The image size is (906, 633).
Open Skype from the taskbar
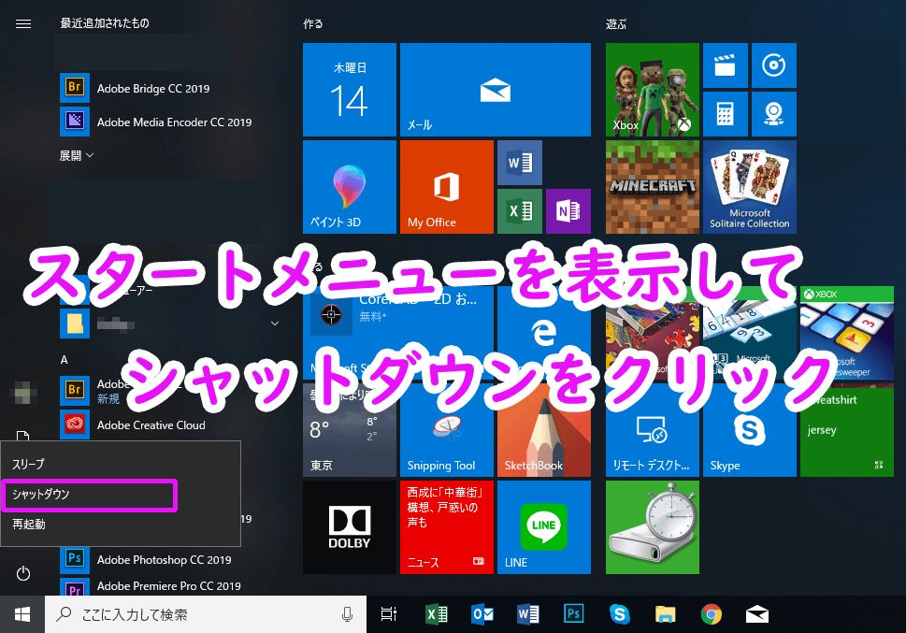[x=619, y=614]
